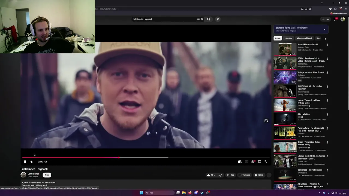The width and height of the screenshot is (349, 196).
Task: Open the Viimeistele määritys bookmark
Action: (339, 13)
